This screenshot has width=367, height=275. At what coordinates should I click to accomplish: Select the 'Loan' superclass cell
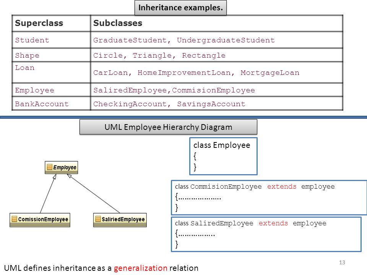pos(51,72)
